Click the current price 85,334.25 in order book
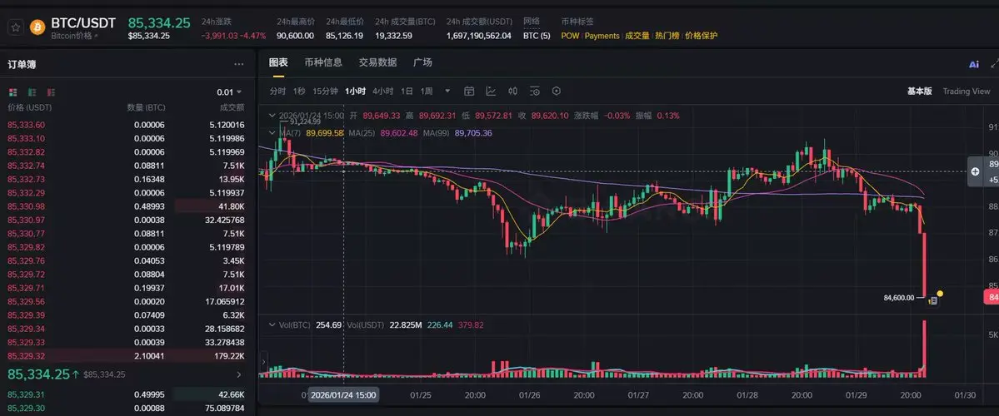 coord(38,374)
